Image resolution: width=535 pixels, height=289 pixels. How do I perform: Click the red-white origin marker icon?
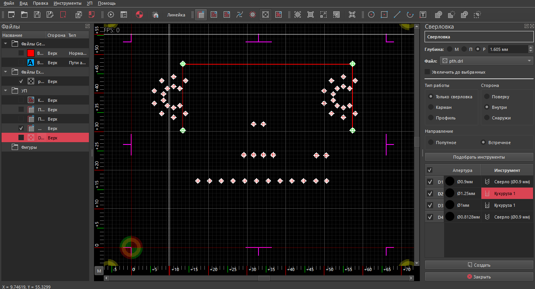click(139, 14)
